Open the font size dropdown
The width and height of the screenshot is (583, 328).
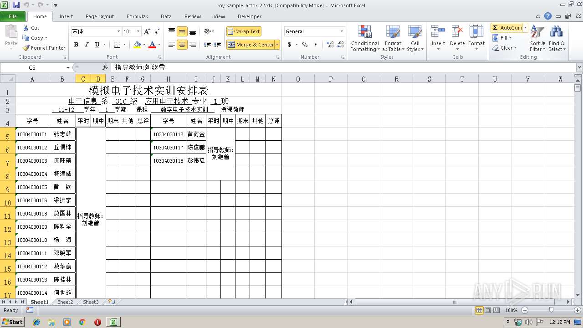point(138,31)
